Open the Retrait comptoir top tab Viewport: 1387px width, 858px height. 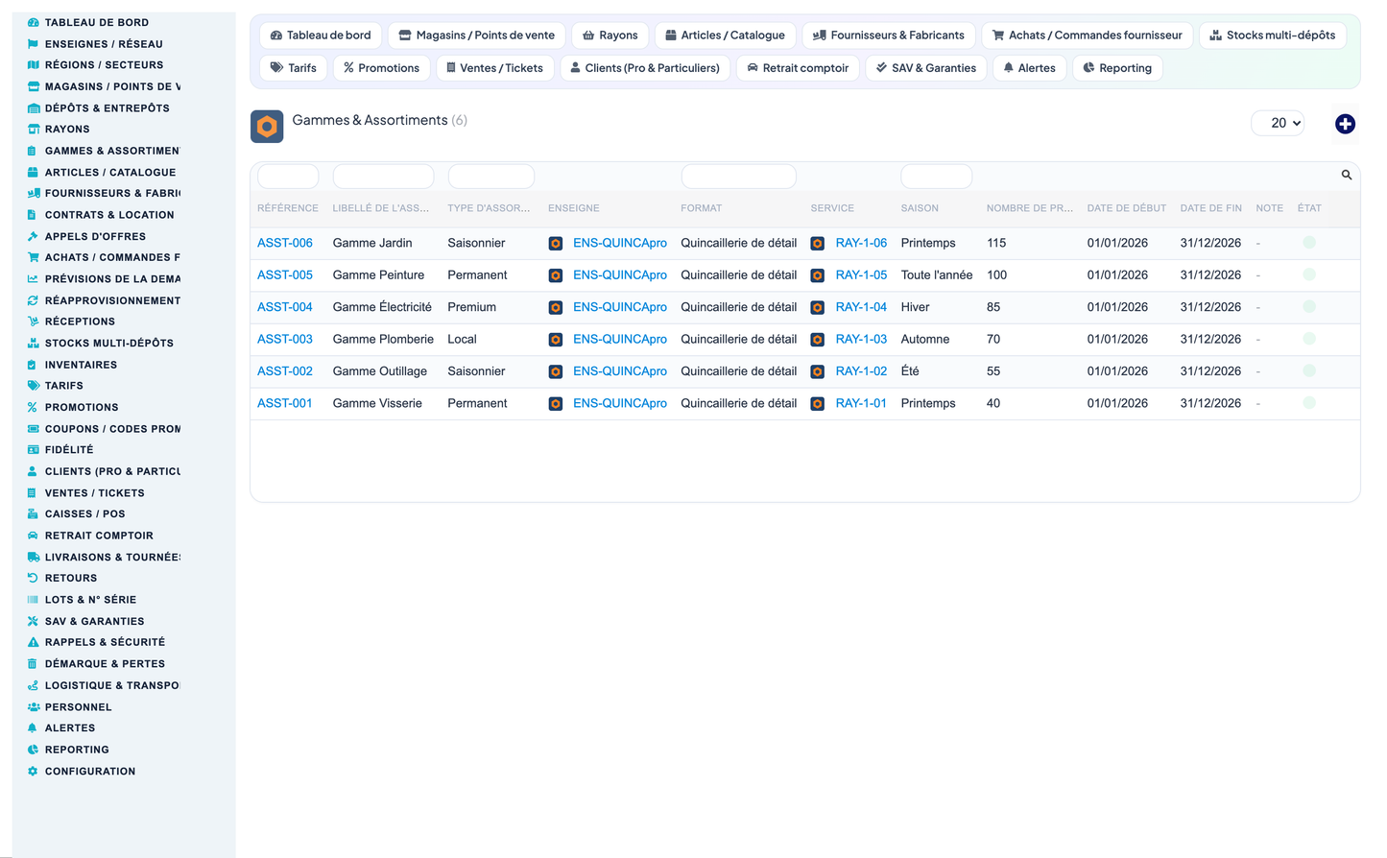799,68
